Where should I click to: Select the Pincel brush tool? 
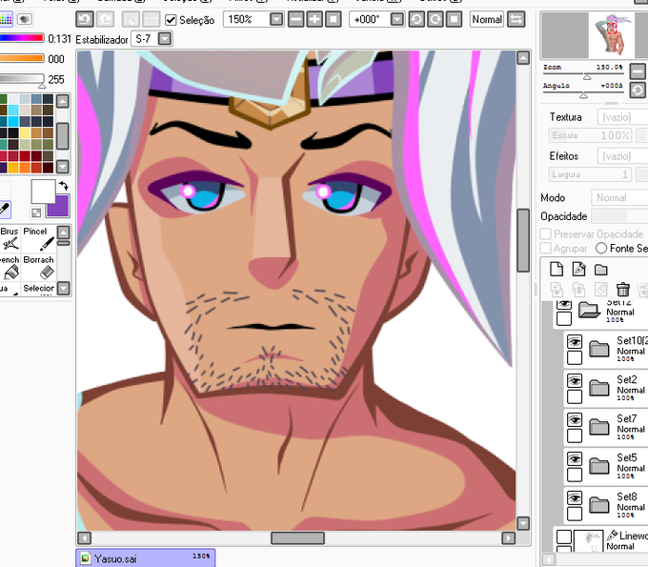pyautogui.click(x=38, y=239)
